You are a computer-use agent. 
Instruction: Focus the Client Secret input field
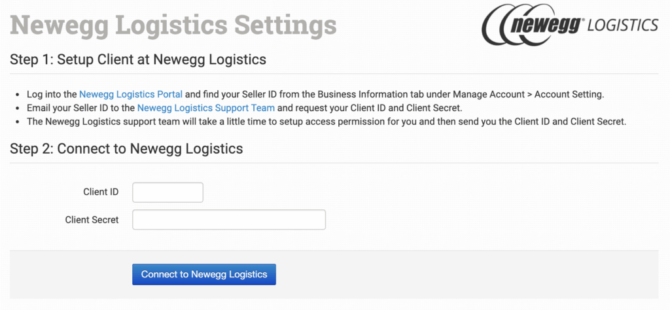coord(228,220)
